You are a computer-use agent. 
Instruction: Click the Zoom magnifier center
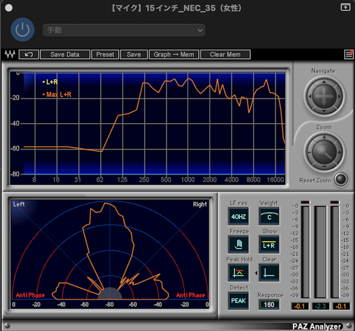click(x=324, y=152)
